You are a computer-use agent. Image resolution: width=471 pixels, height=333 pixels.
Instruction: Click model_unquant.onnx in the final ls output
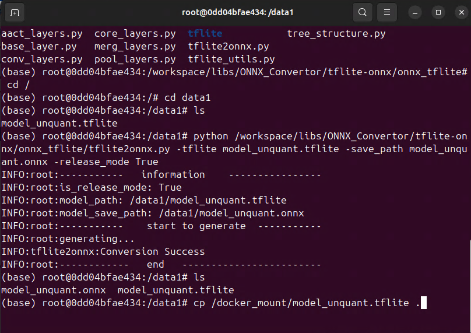(x=54, y=290)
